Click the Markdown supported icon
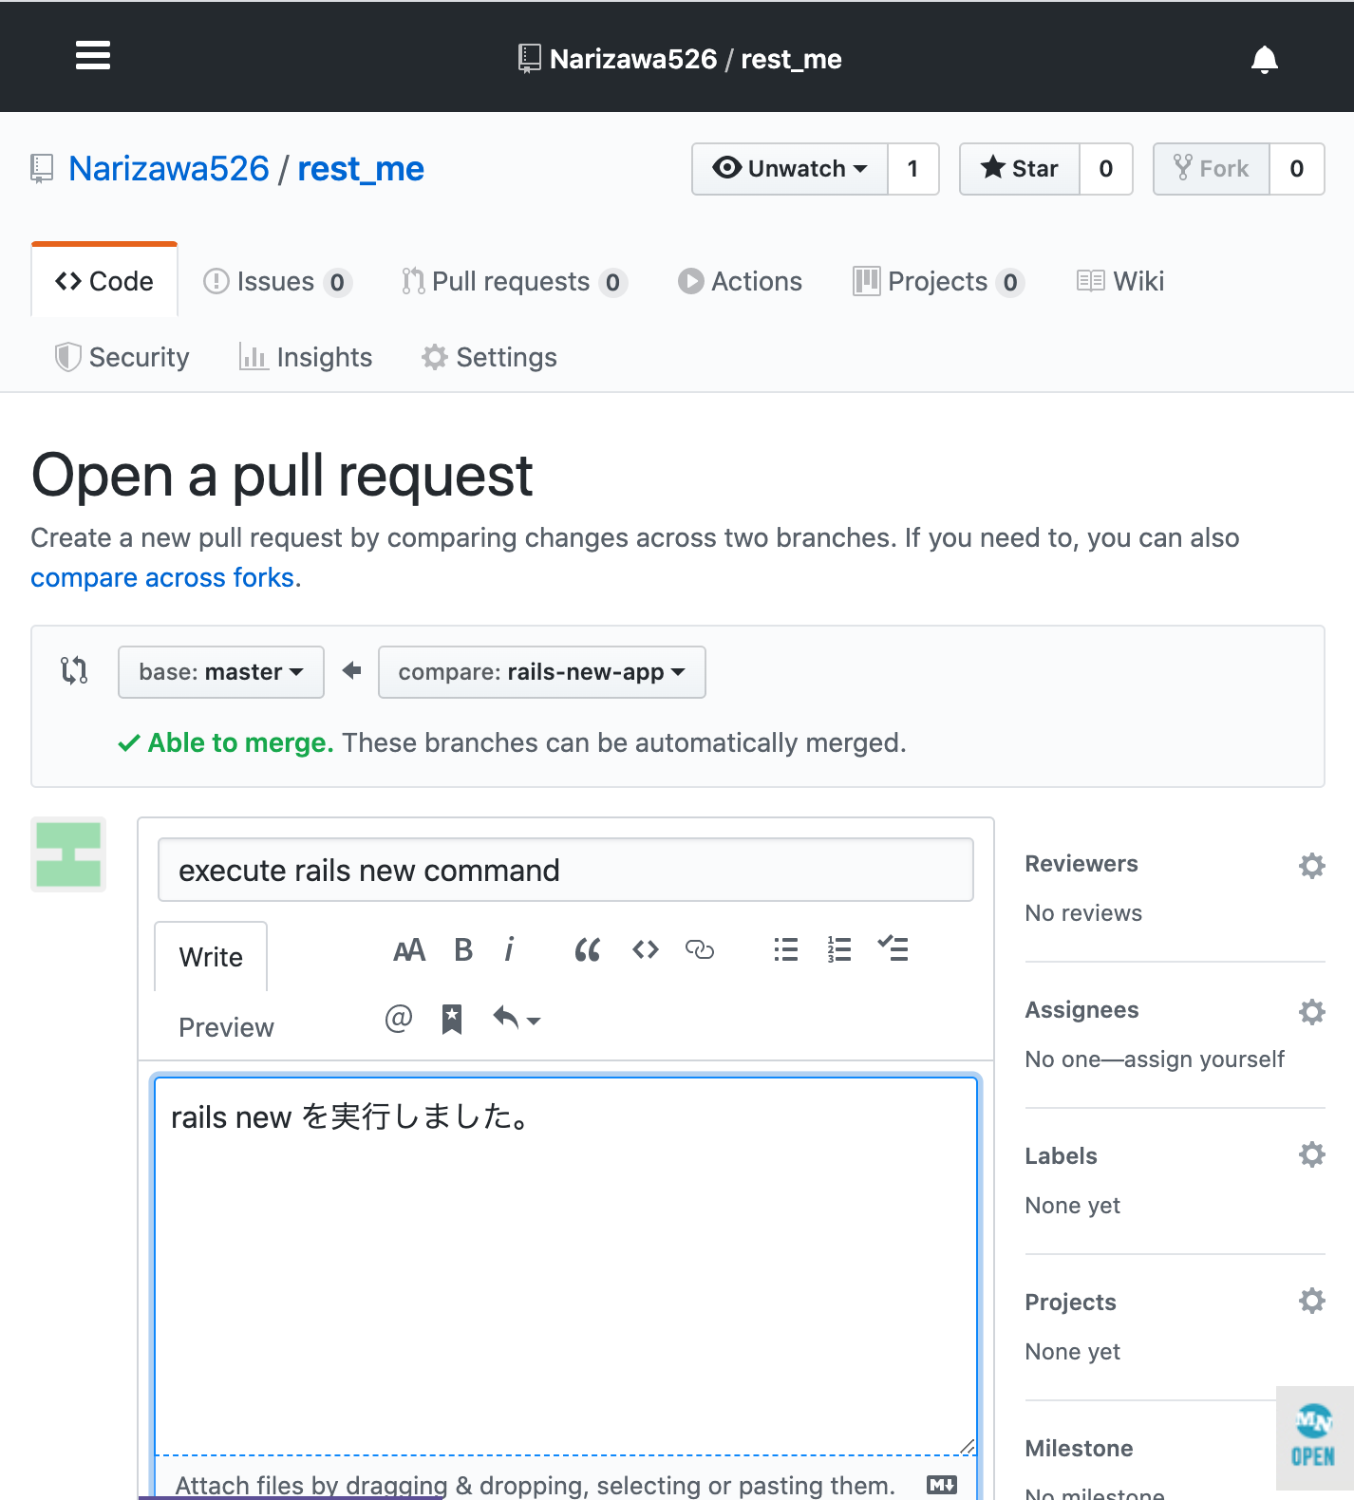Viewport: 1354px width, 1500px height. click(x=942, y=1485)
